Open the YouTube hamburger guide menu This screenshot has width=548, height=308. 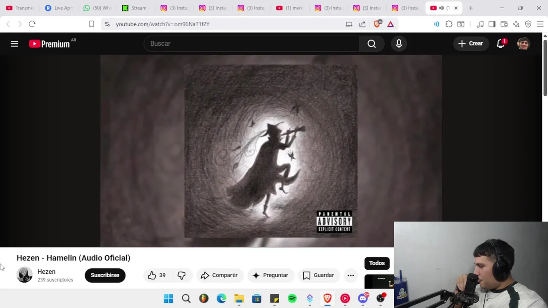click(x=14, y=44)
